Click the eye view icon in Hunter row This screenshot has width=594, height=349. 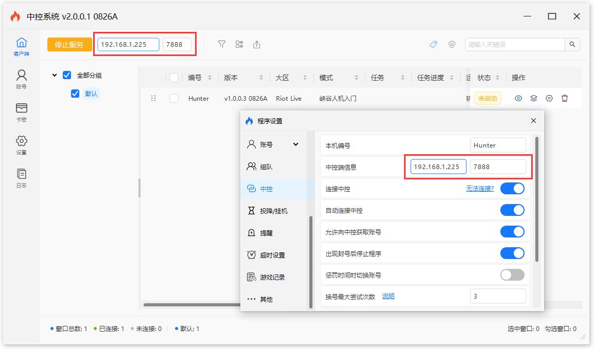click(x=518, y=98)
